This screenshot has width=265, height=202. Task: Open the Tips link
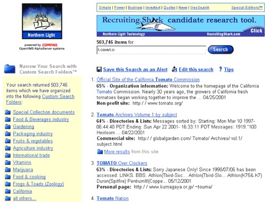[x=229, y=69]
